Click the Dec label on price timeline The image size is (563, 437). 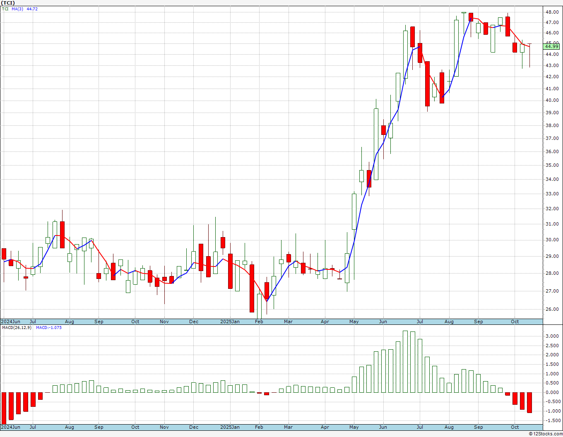pyautogui.click(x=194, y=322)
